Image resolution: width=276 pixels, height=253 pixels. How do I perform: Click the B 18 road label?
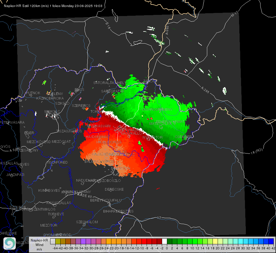point(108,26)
